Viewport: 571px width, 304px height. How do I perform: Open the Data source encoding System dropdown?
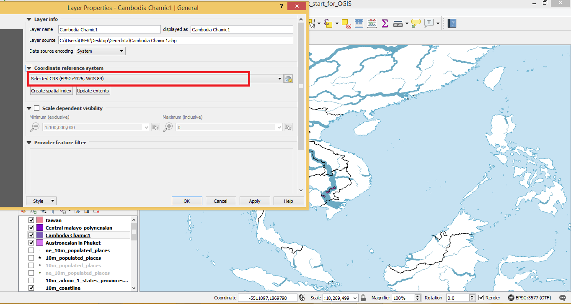(x=101, y=51)
